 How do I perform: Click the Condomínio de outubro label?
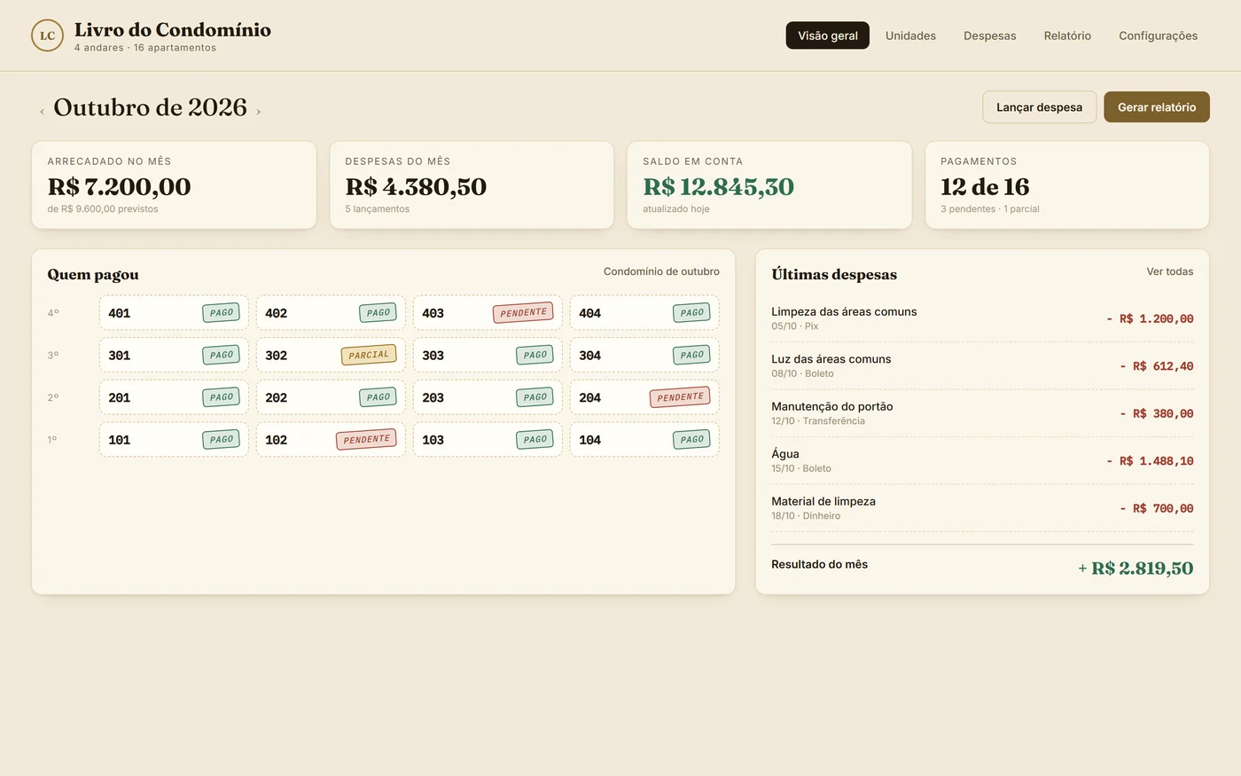tap(661, 271)
